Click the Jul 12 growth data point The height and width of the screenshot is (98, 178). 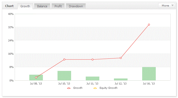coord(121,58)
